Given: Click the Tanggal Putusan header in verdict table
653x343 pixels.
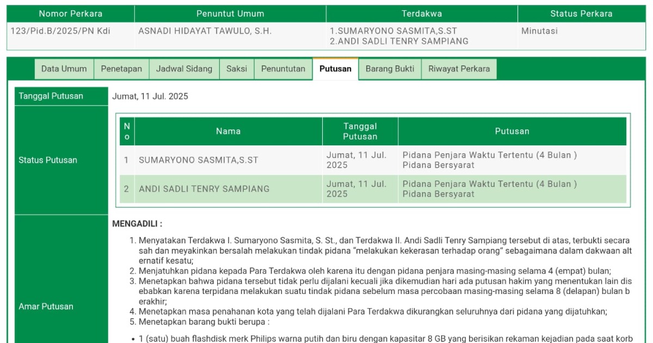Looking at the screenshot, I should (360, 131).
